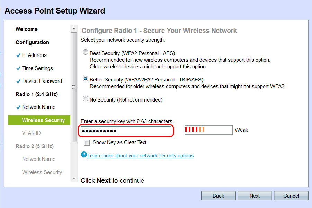The image size is (312, 208).
Task: Open Wireless Security step in sidebar
Action: point(39,120)
